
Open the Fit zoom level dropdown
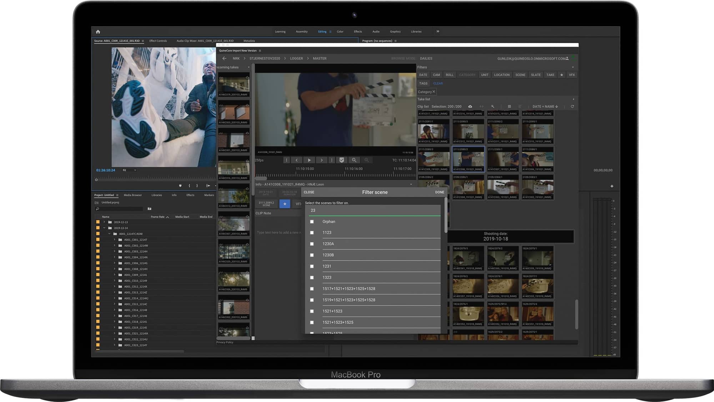[129, 170]
